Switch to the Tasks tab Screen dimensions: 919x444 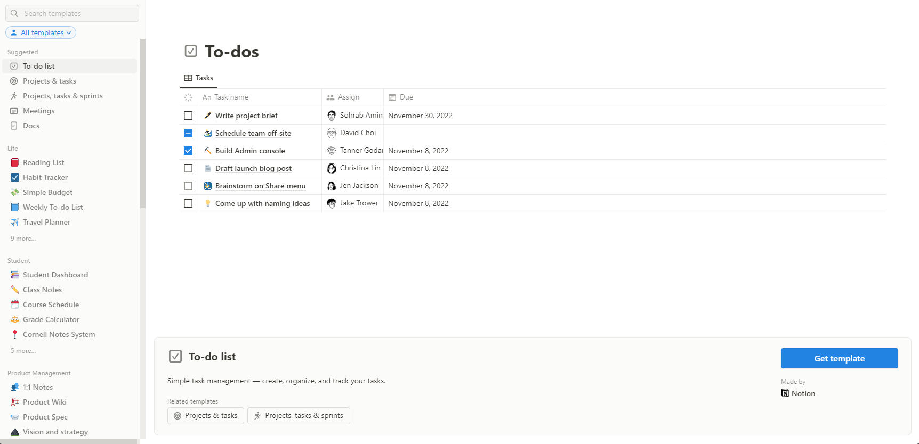(198, 78)
